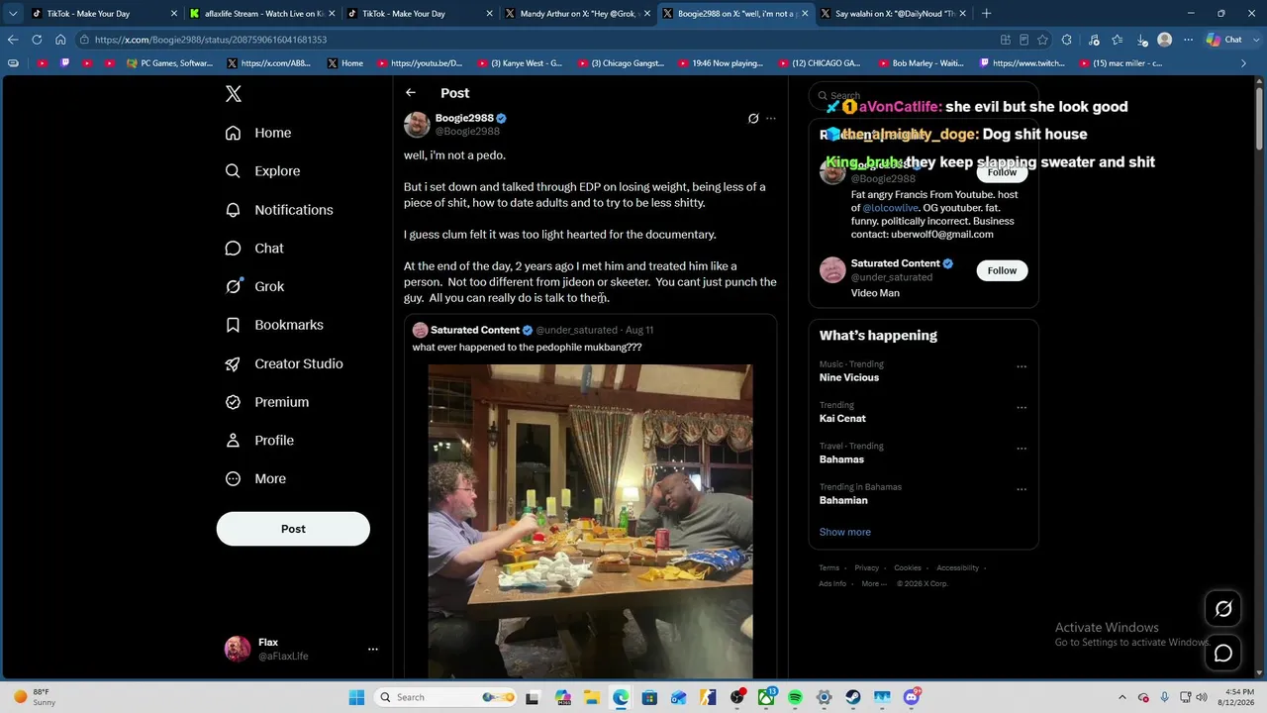The width and height of the screenshot is (1267, 713).
Task: Go to Home in X sidebar
Action: click(258, 133)
